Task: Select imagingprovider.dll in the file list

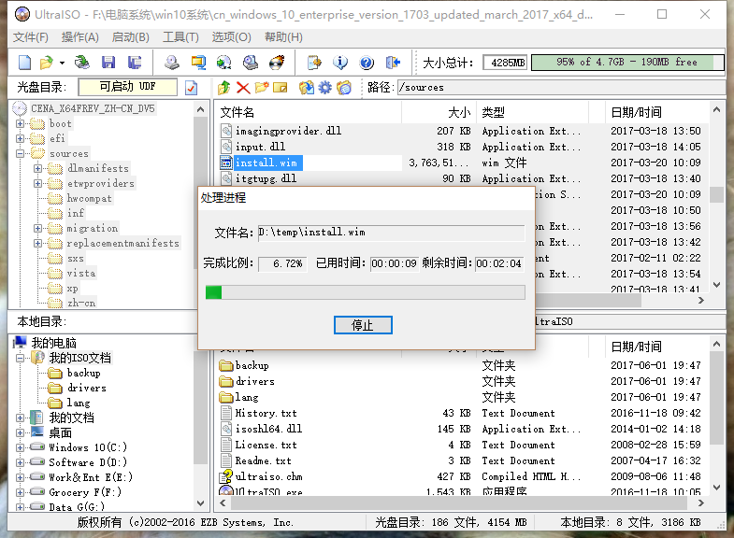Action: pyautogui.click(x=288, y=131)
